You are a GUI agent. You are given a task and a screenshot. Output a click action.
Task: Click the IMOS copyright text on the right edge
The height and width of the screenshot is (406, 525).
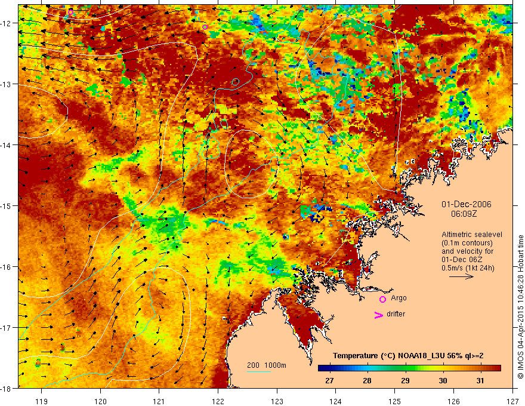[x=521, y=307]
